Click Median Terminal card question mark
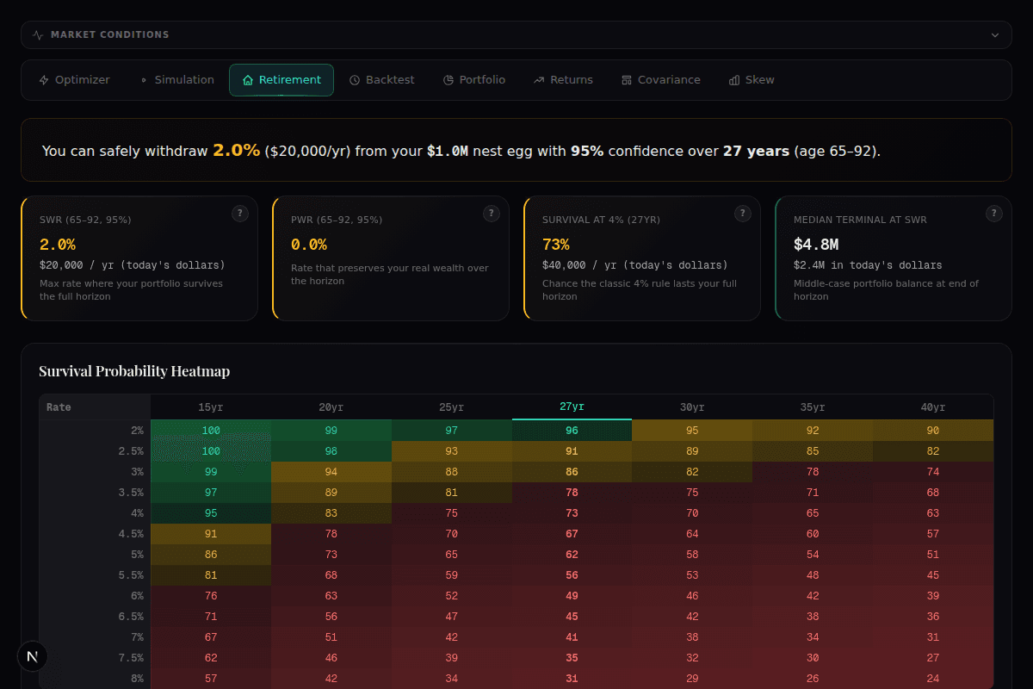The width and height of the screenshot is (1033, 689). tap(994, 213)
